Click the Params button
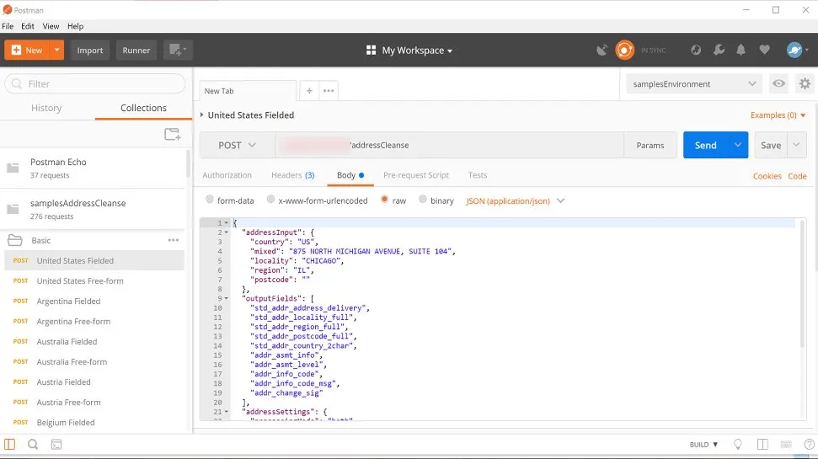 (x=650, y=146)
